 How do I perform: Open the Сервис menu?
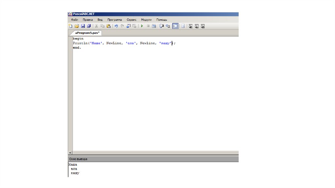point(132,20)
